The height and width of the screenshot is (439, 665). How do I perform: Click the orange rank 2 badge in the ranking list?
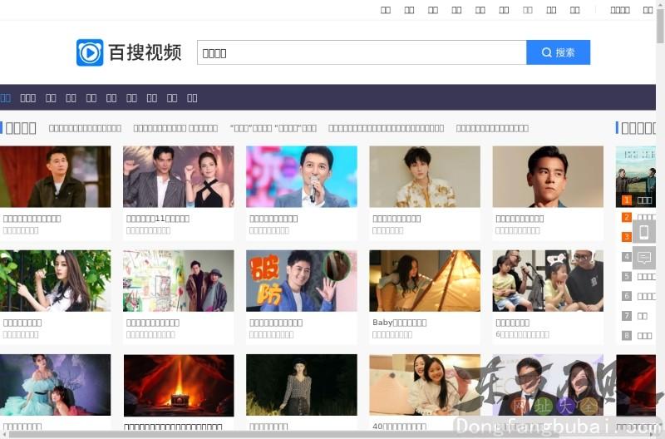[x=627, y=217]
